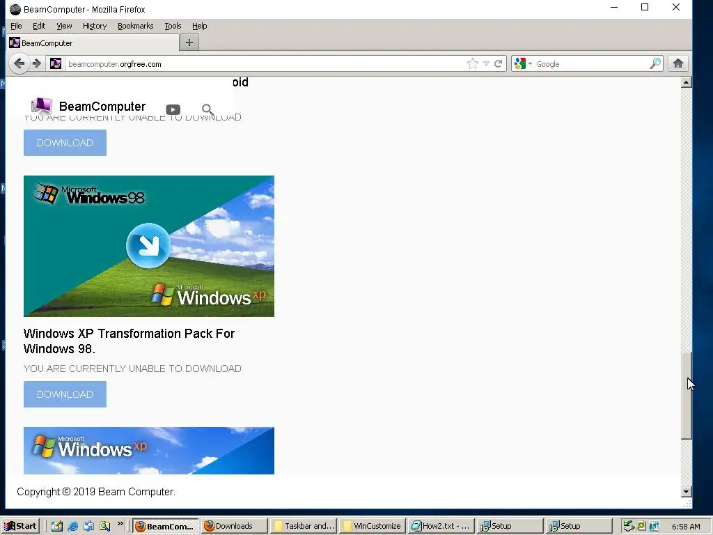Viewport: 713px width, 535px height.
Task: Open the Google search engine selector
Action: pyautogui.click(x=523, y=63)
